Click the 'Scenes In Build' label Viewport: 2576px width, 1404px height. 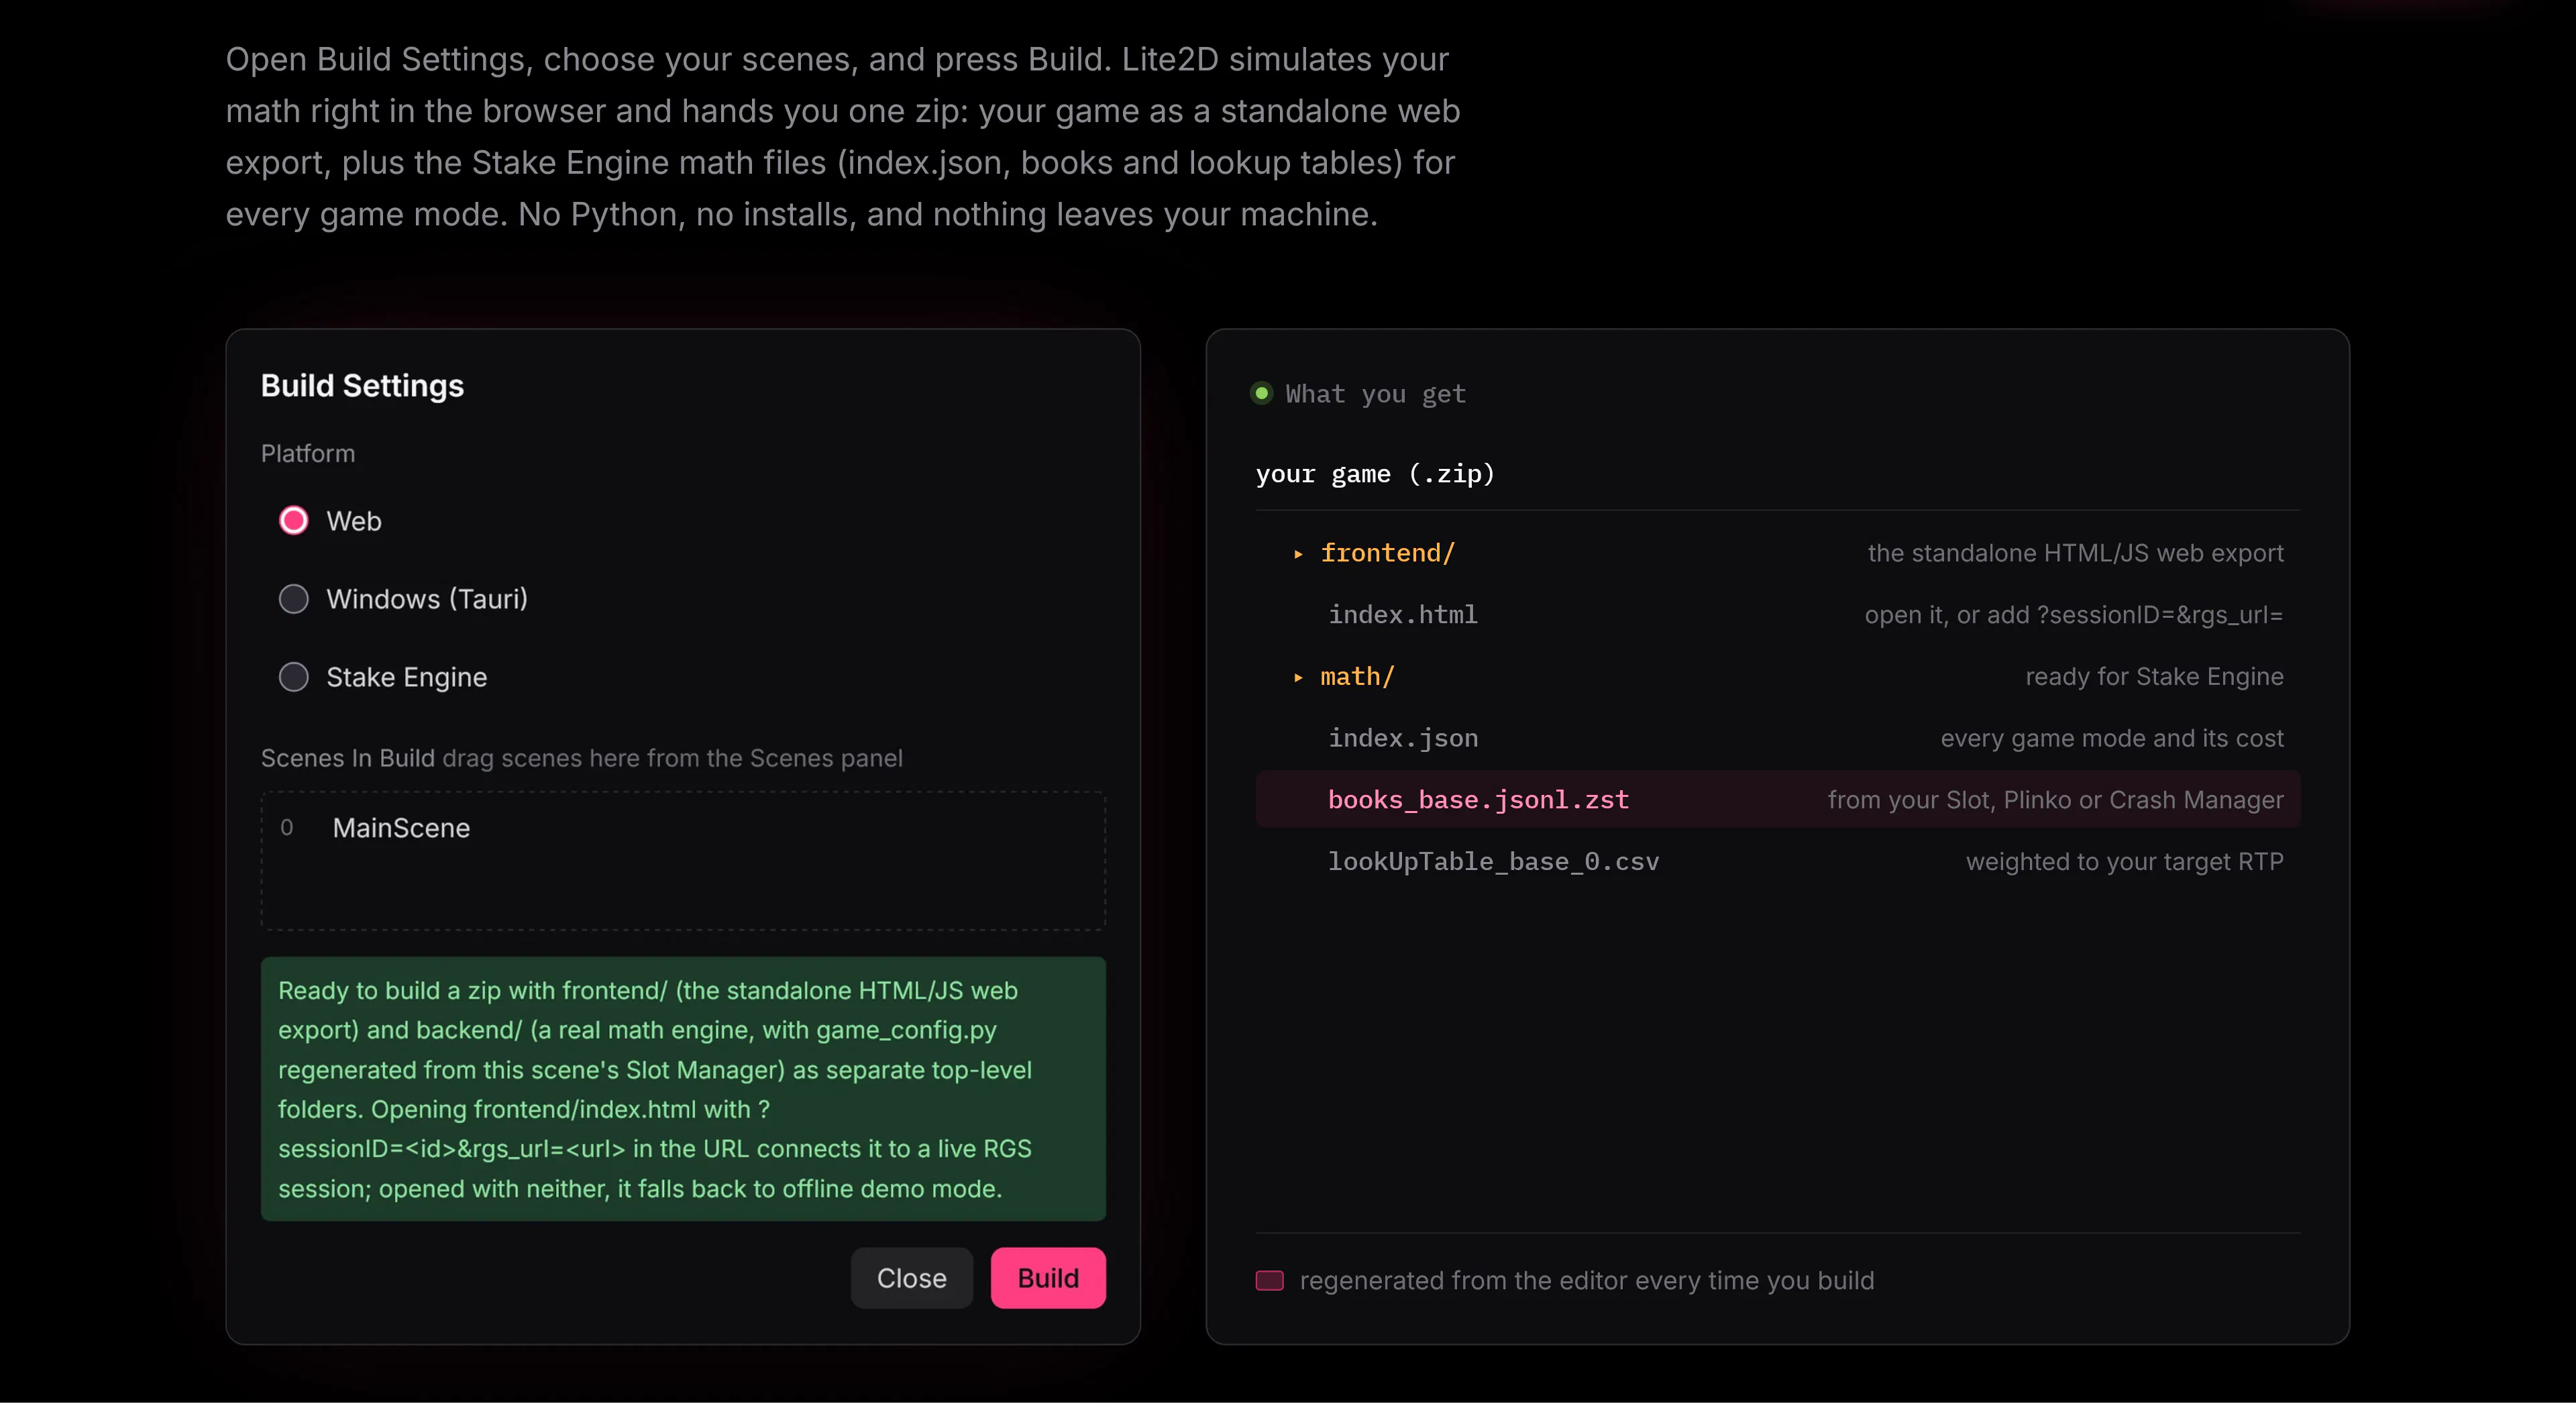(x=348, y=758)
